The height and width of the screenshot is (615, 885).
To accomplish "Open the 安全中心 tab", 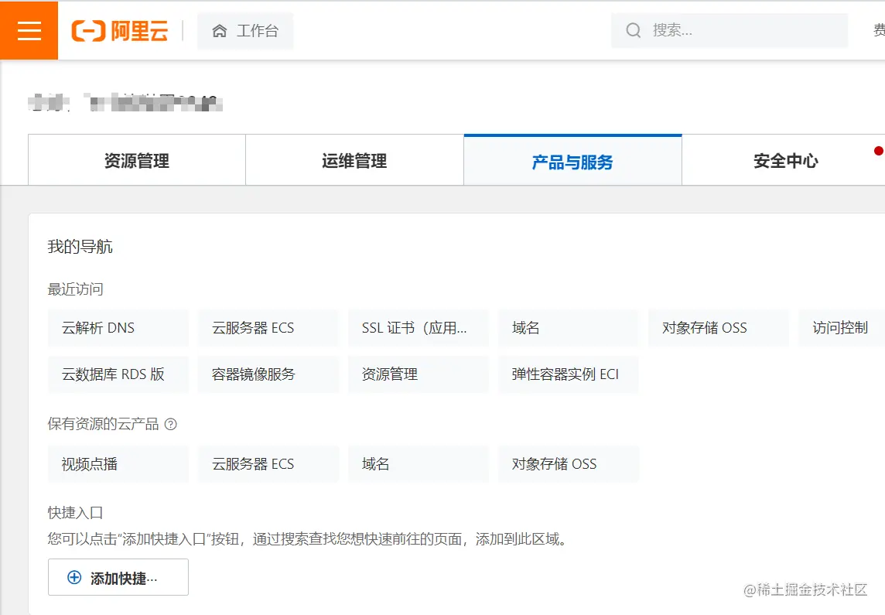I will pyautogui.click(x=785, y=160).
